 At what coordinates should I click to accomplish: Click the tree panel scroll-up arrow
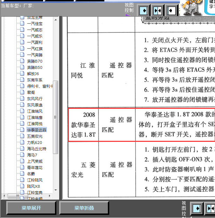[56, 20]
